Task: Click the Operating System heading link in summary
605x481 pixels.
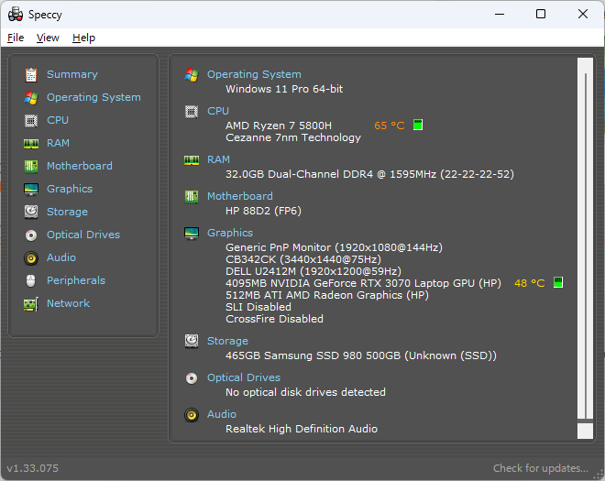Action: click(x=254, y=74)
